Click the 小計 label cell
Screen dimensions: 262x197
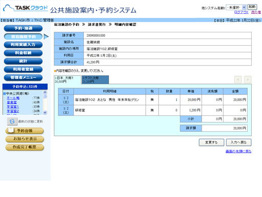pyautogui.click(x=191, y=119)
